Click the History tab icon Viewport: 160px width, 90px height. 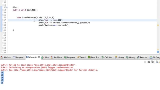pyautogui.click(x=116, y=57)
